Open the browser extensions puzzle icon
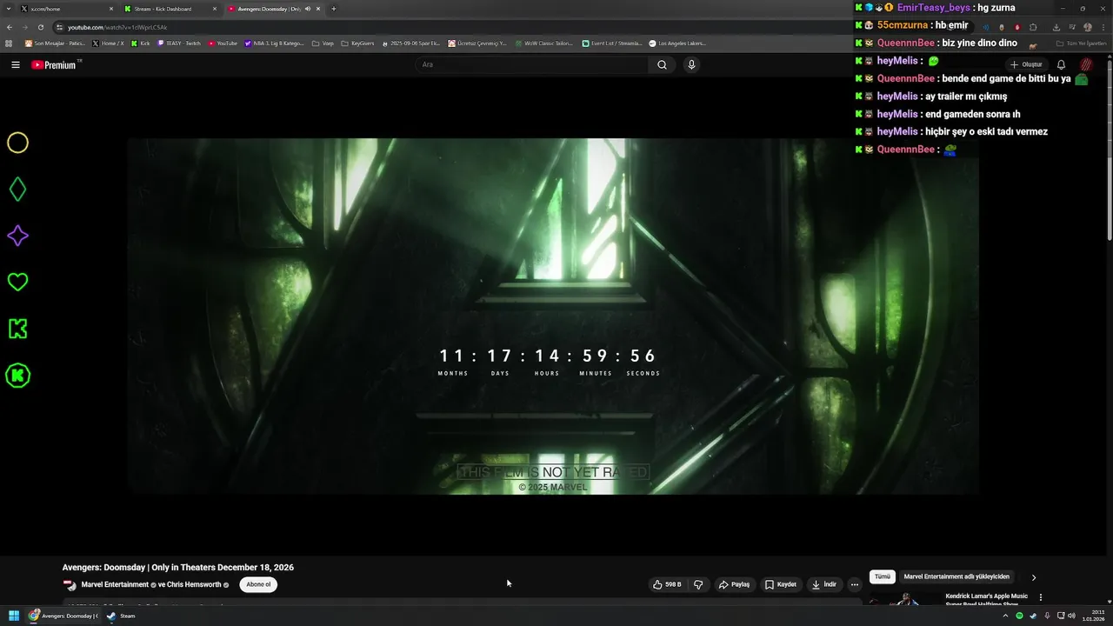Image resolution: width=1113 pixels, height=626 pixels. click(1033, 27)
